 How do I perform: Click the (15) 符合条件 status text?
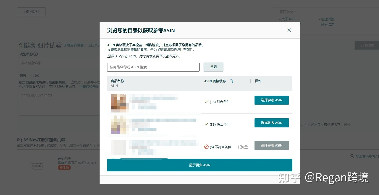click(x=220, y=102)
